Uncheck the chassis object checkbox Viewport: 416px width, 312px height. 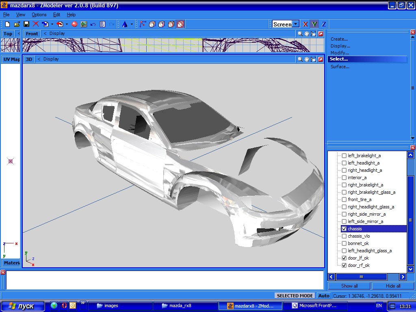coord(344,229)
